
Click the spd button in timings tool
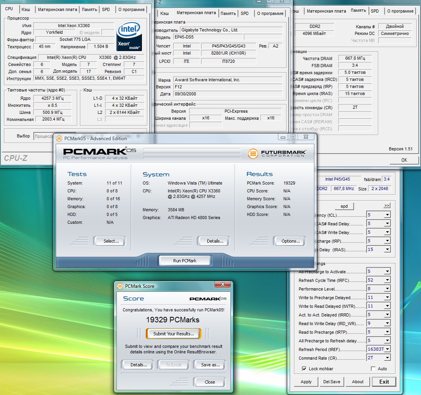pos(344,206)
